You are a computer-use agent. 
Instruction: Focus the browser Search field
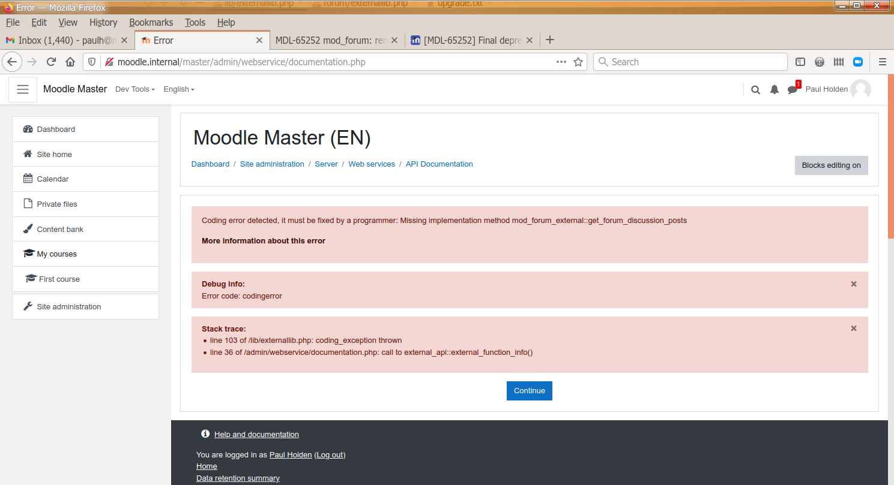click(690, 62)
